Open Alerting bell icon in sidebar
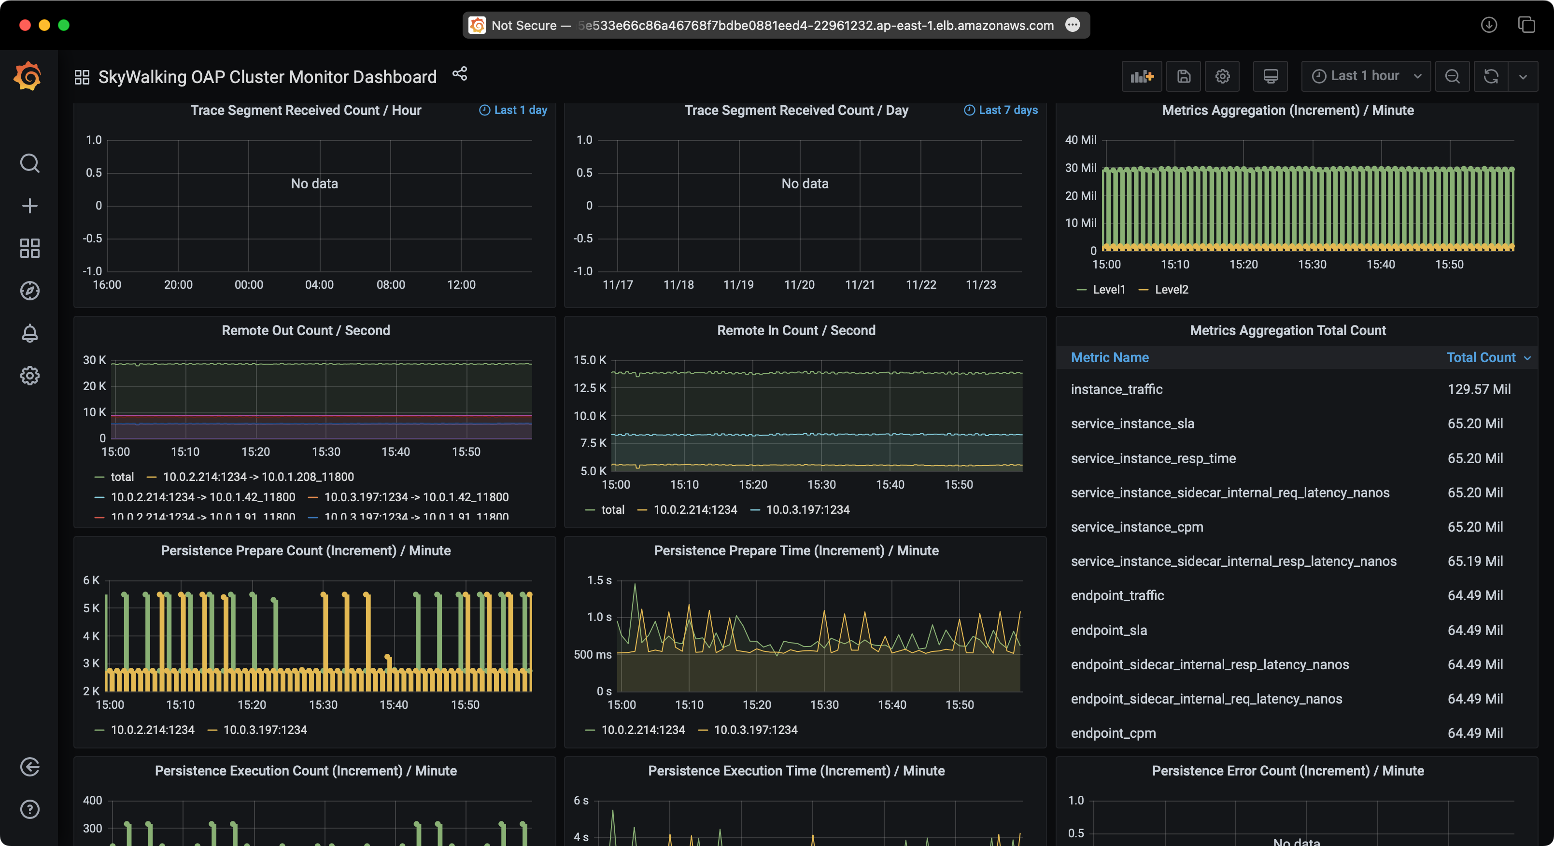 (x=29, y=333)
